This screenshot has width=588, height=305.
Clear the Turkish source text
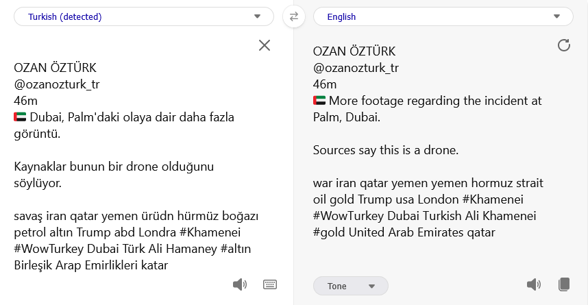coord(264,45)
